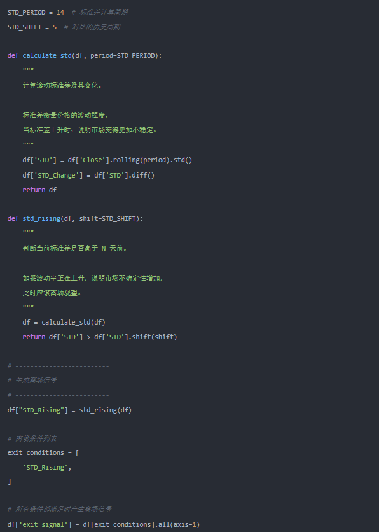
Task: Click the df['exit_signal'] assignment line
Action: (x=104, y=524)
